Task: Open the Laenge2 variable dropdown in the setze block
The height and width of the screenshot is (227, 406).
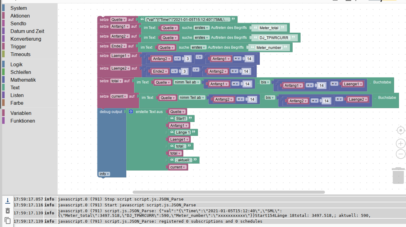Action: [x=120, y=68]
